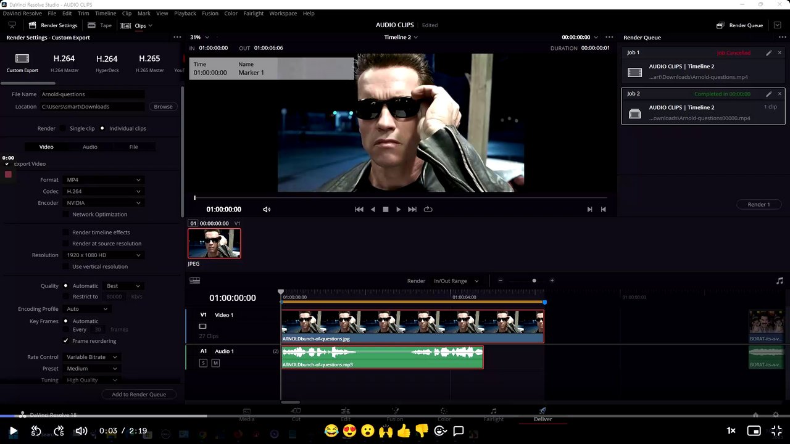The height and width of the screenshot is (444, 790).
Task: Exit fullscreen in the video player
Action: tap(777, 430)
